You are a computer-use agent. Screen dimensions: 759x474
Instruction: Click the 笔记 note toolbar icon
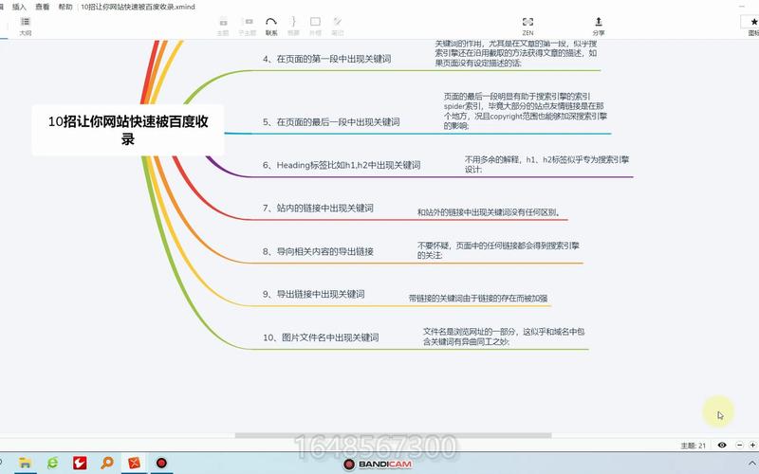(x=338, y=26)
